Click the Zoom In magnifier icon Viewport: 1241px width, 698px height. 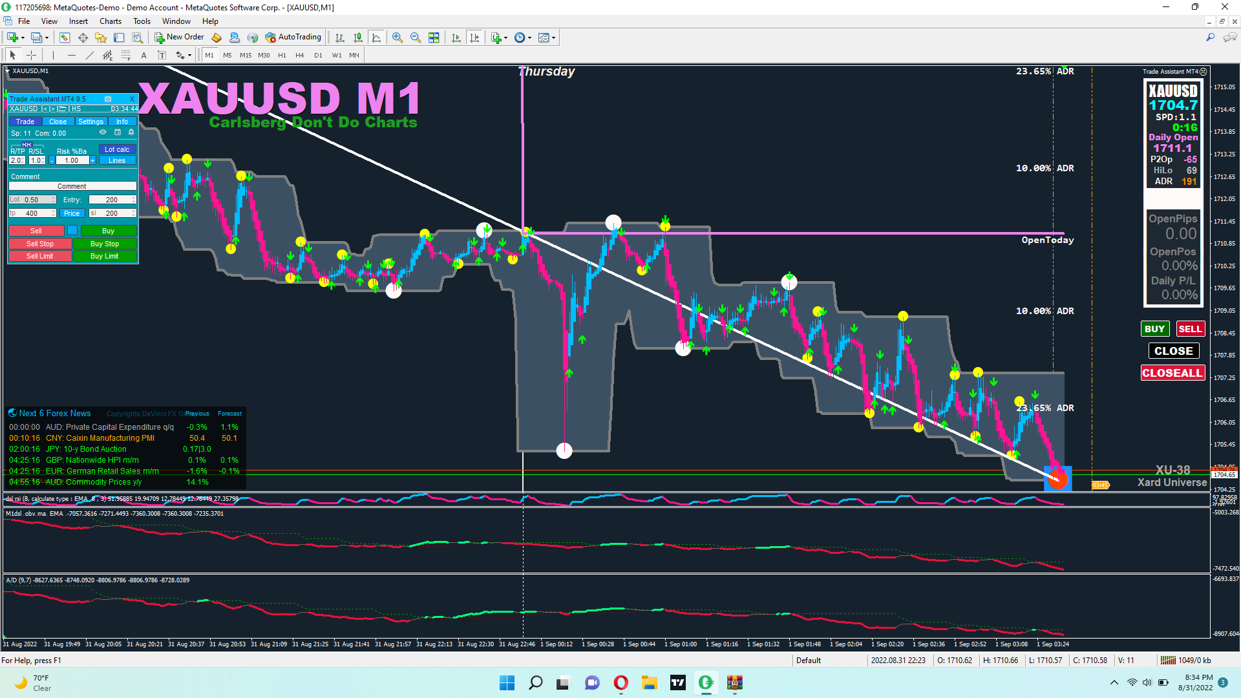(397, 37)
